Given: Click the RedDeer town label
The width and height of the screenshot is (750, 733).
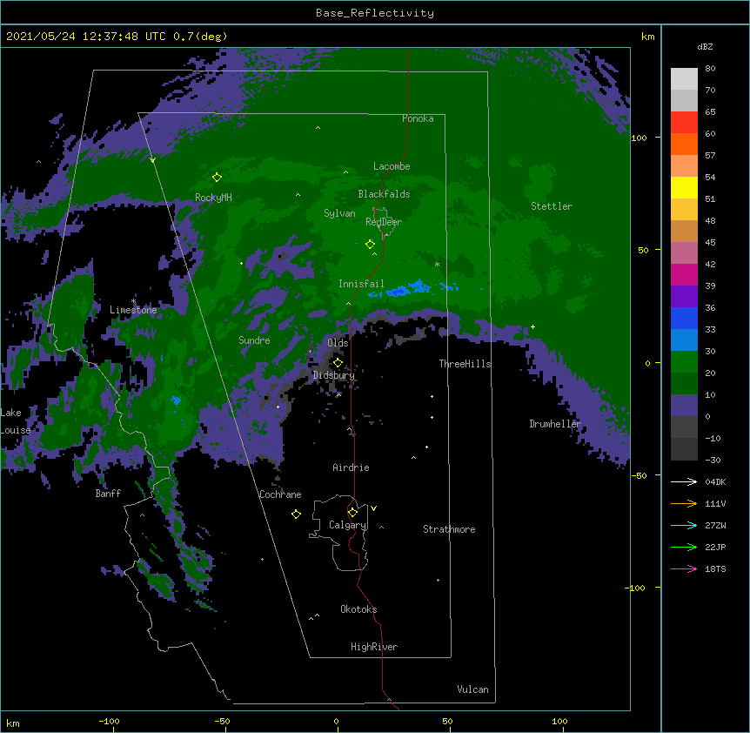Looking at the screenshot, I should click(384, 222).
